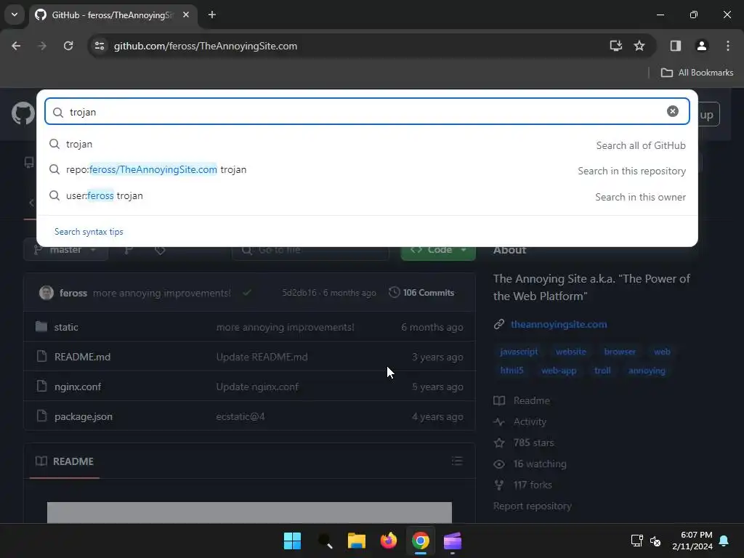Open the static folder
Screen dimensions: 744x558
coord(66,328)
